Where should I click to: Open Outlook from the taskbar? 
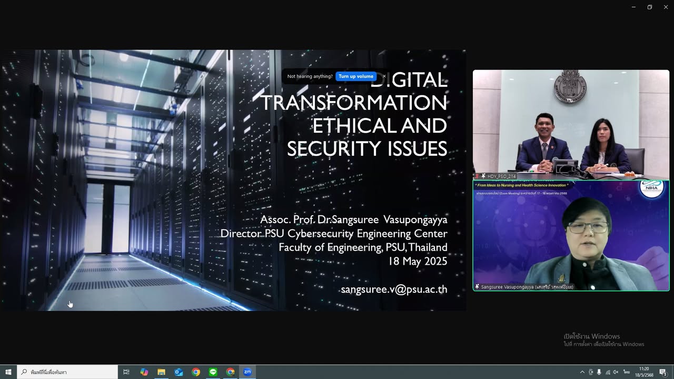[179, 372]
